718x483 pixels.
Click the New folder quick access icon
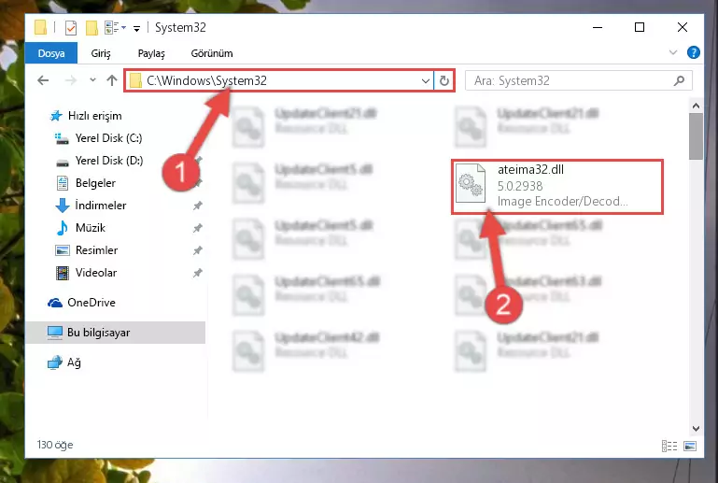[x=92, y=28]
